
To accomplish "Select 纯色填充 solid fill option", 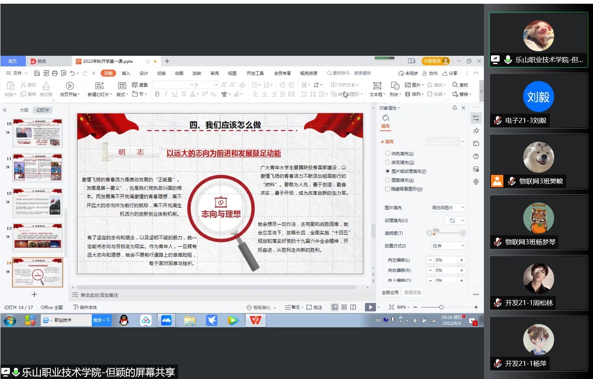I will [388, 154].
